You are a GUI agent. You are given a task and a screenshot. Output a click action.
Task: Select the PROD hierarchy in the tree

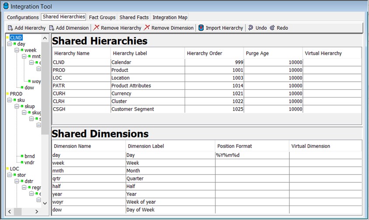tap(16, 94)
